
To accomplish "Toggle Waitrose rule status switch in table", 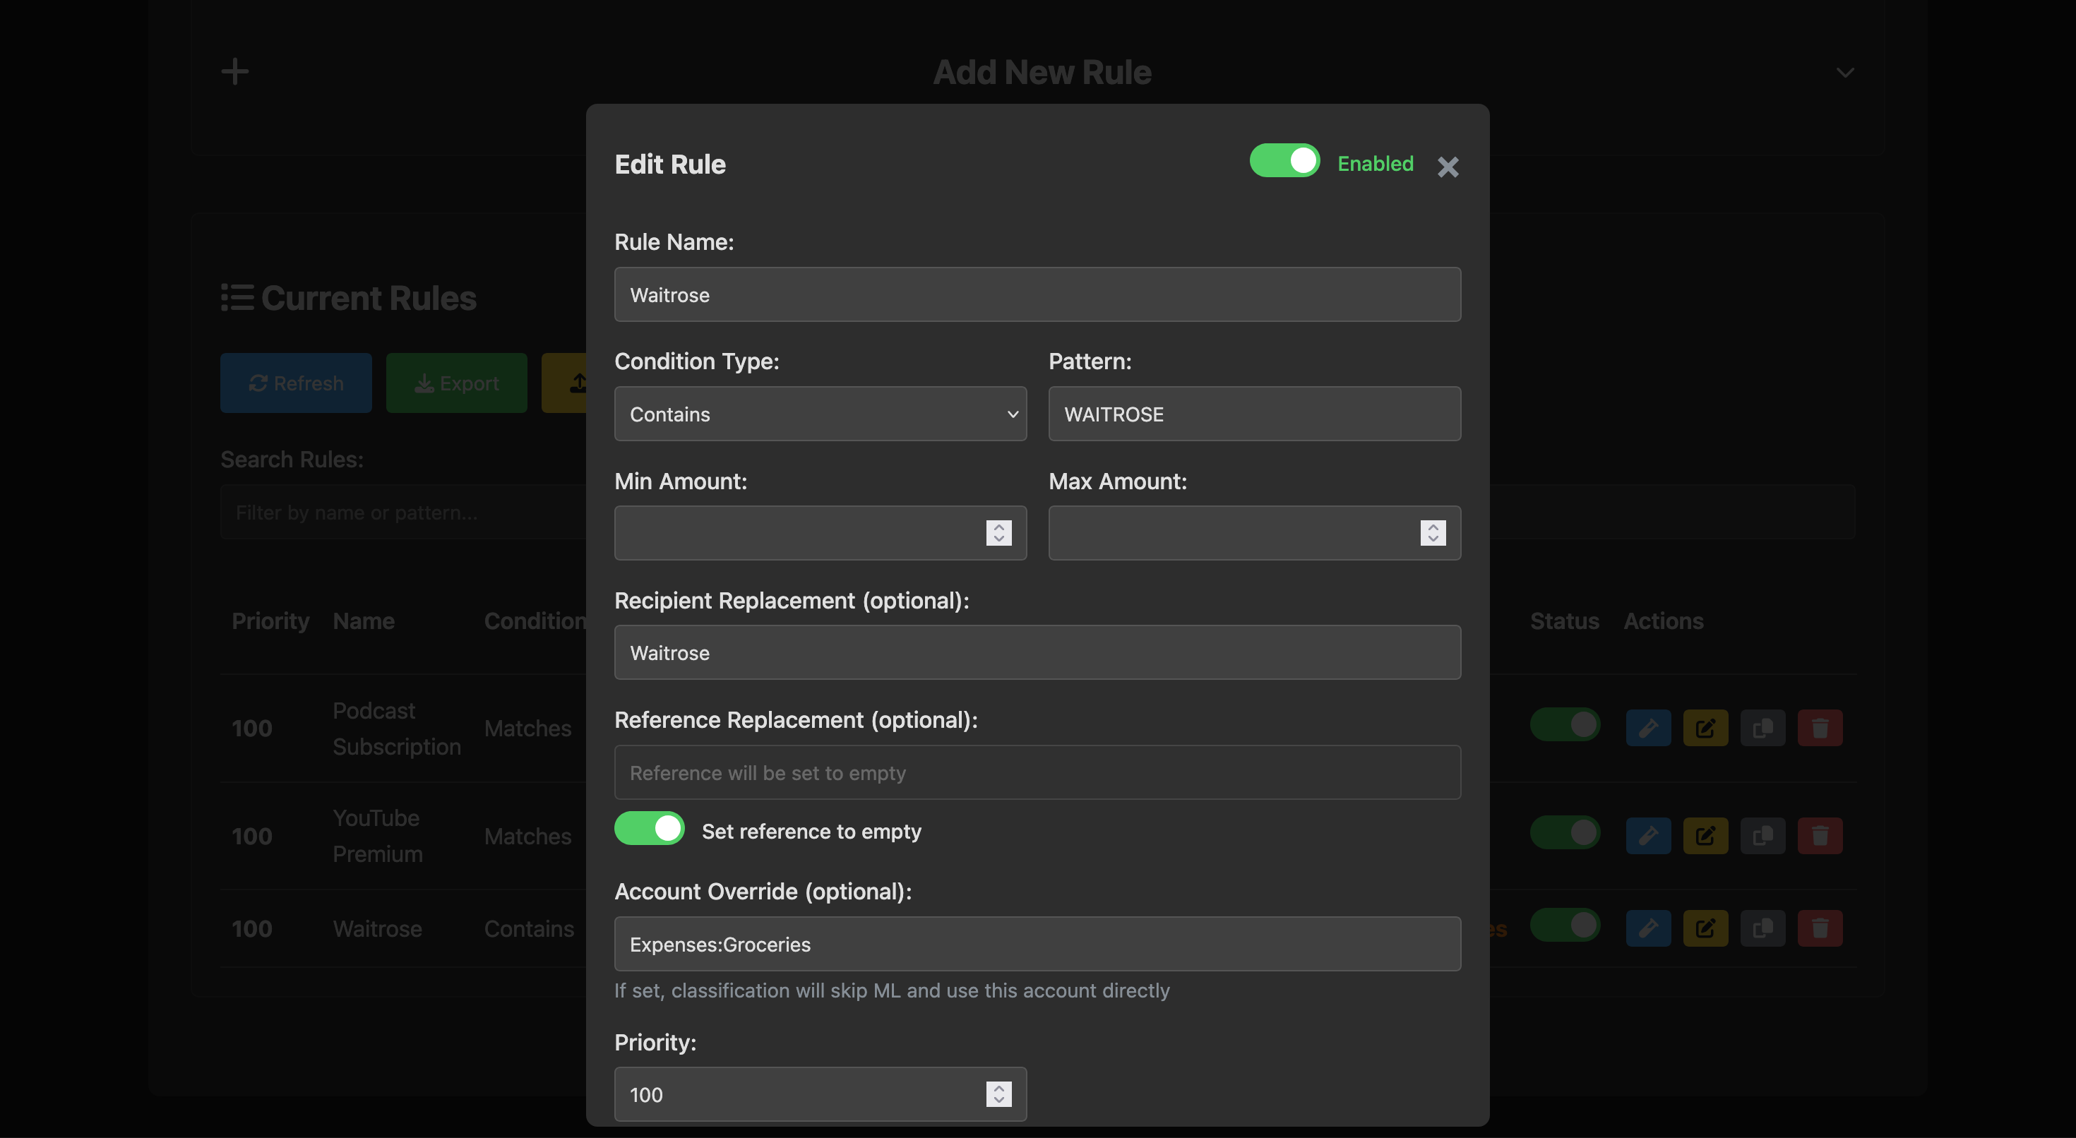I will point(1564,926).
